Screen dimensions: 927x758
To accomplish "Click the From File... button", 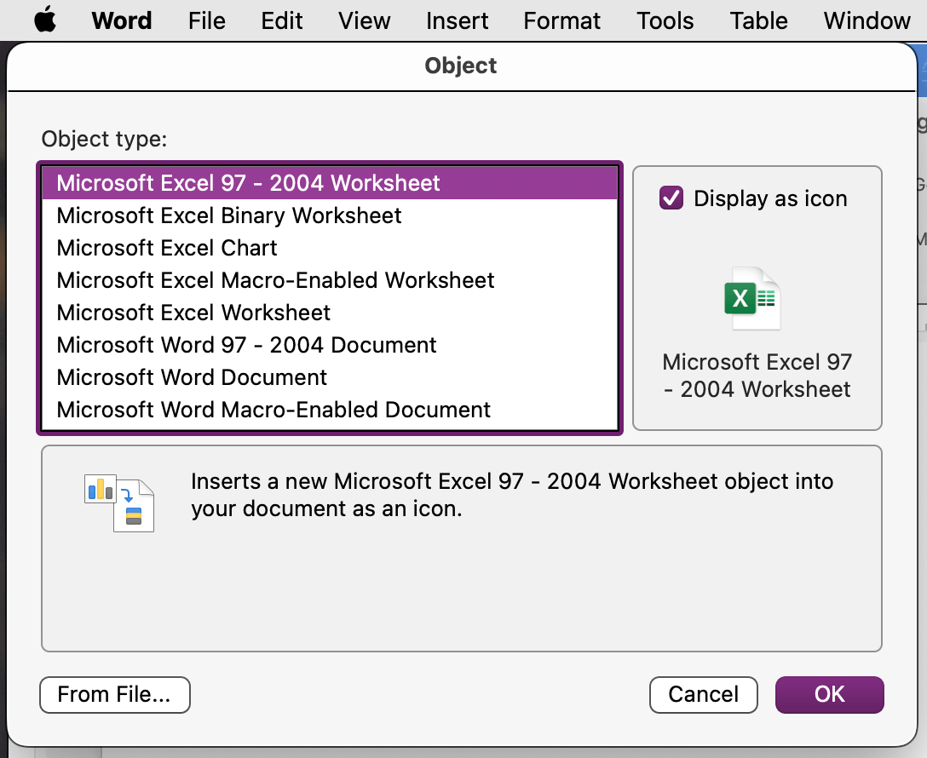I will point(114,694).
